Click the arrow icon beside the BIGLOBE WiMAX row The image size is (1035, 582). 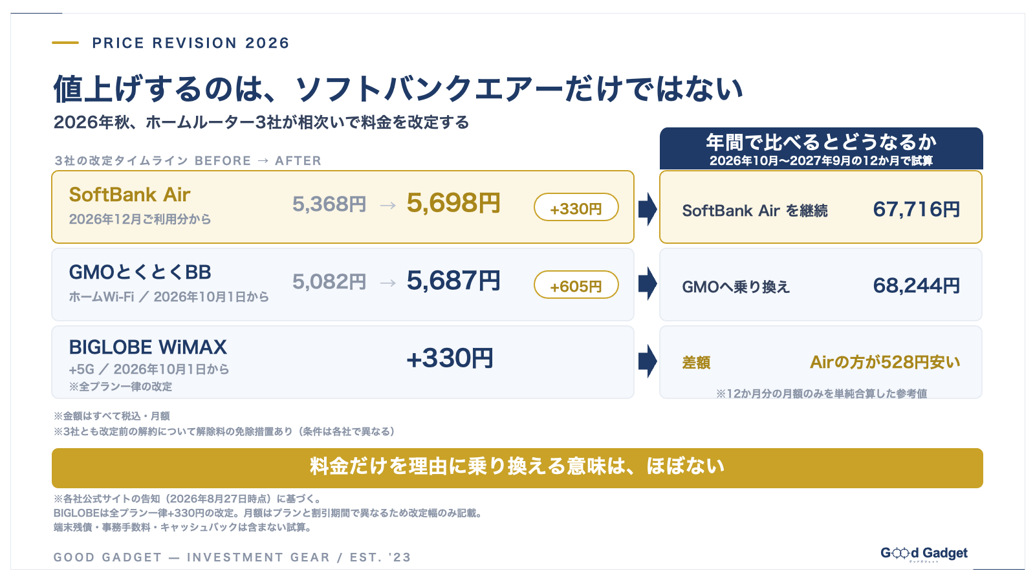[x=648, y=361]
